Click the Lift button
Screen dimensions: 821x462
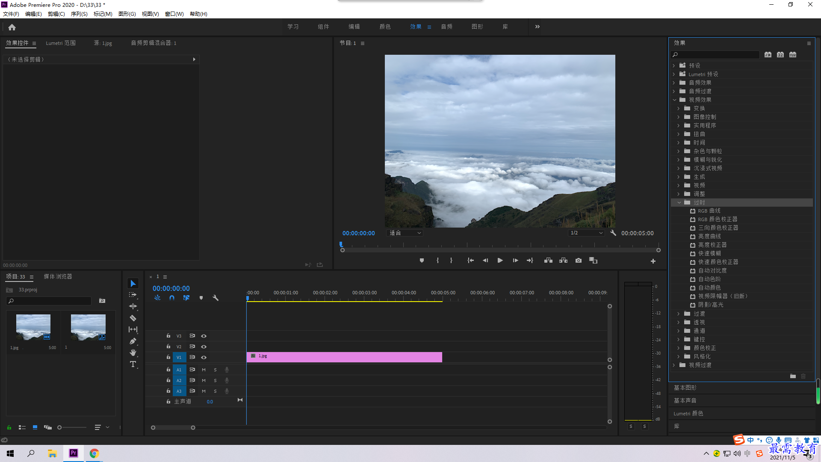click(548, 261)
